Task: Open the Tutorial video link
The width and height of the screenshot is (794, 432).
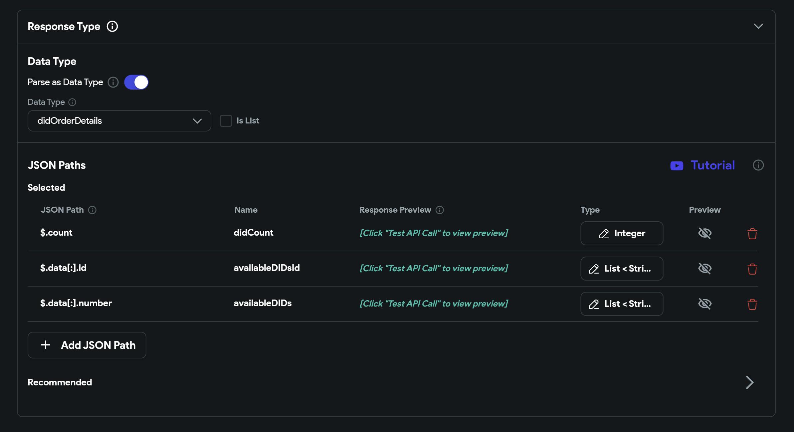Action: click(702, 165)
